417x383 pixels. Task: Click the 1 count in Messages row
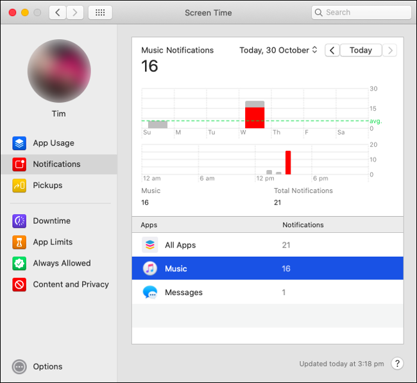(284, 293)
